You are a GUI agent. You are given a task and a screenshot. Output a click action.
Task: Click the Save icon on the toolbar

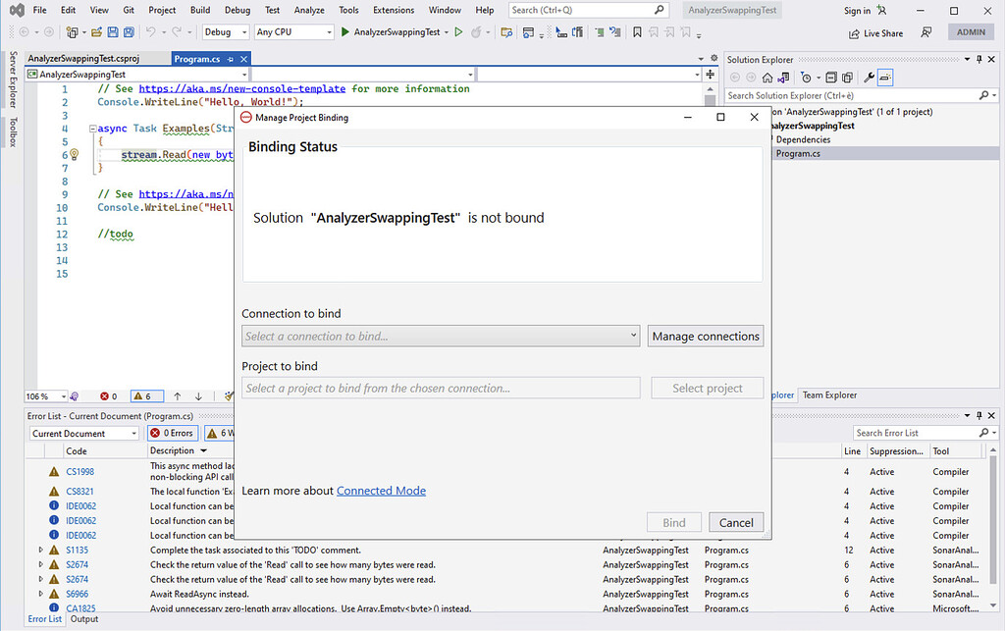(x=114, y=31)
